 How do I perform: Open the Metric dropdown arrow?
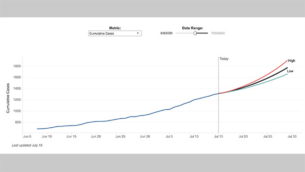point(138,33)
